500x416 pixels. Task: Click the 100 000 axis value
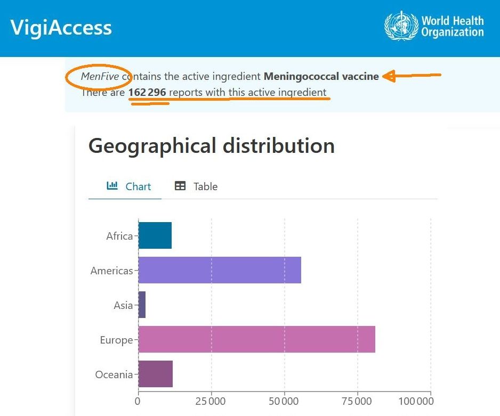(x=416, y=401)
